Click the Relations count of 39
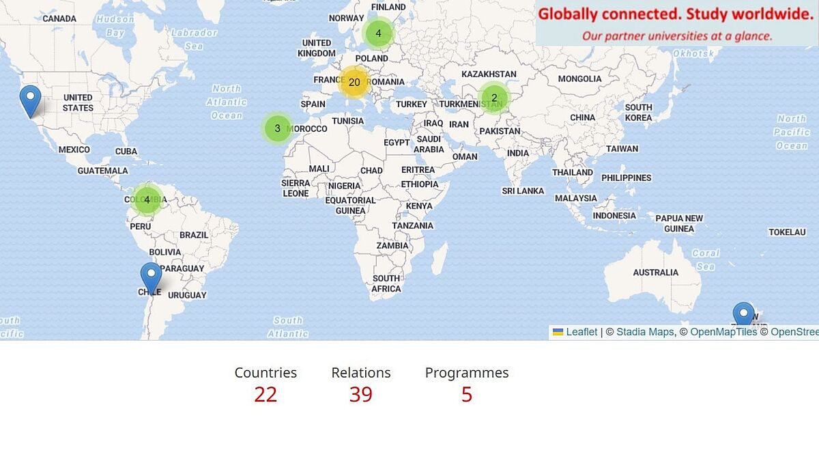The image size is (819, 461). coord(360,395)
